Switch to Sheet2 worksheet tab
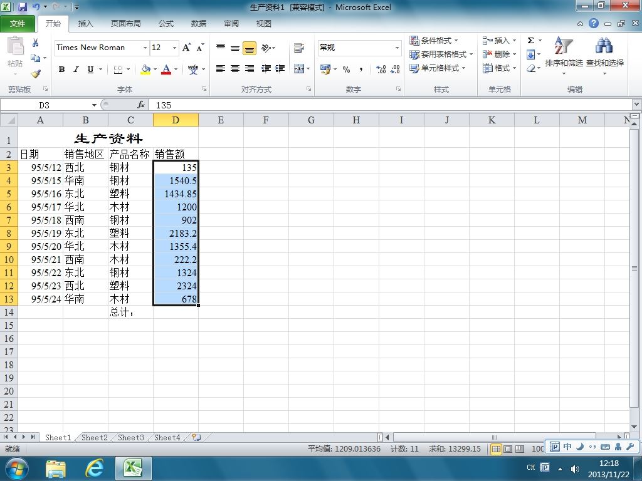The height and width of the screenshot is (481, 642). [x=95, y=438]
